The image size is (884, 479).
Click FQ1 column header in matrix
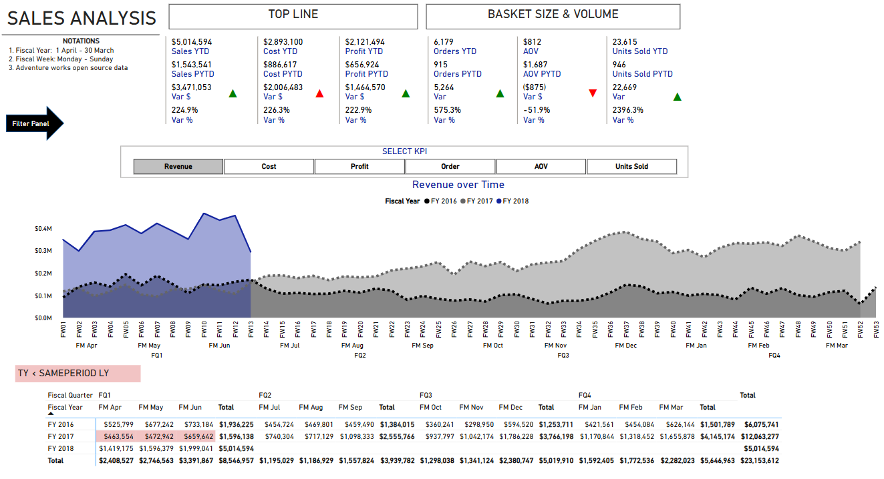105,395
